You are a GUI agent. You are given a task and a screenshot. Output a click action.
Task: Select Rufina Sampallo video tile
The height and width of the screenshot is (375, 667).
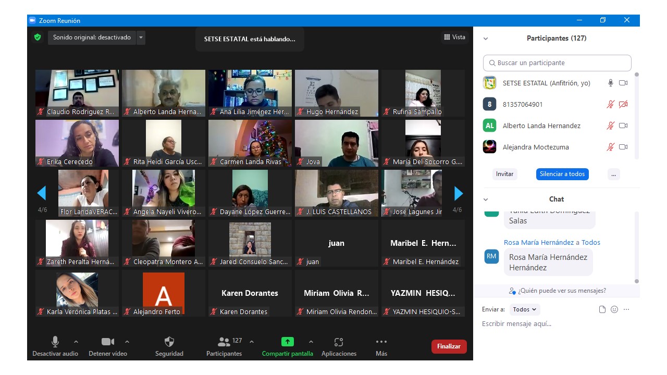[423, 93]
